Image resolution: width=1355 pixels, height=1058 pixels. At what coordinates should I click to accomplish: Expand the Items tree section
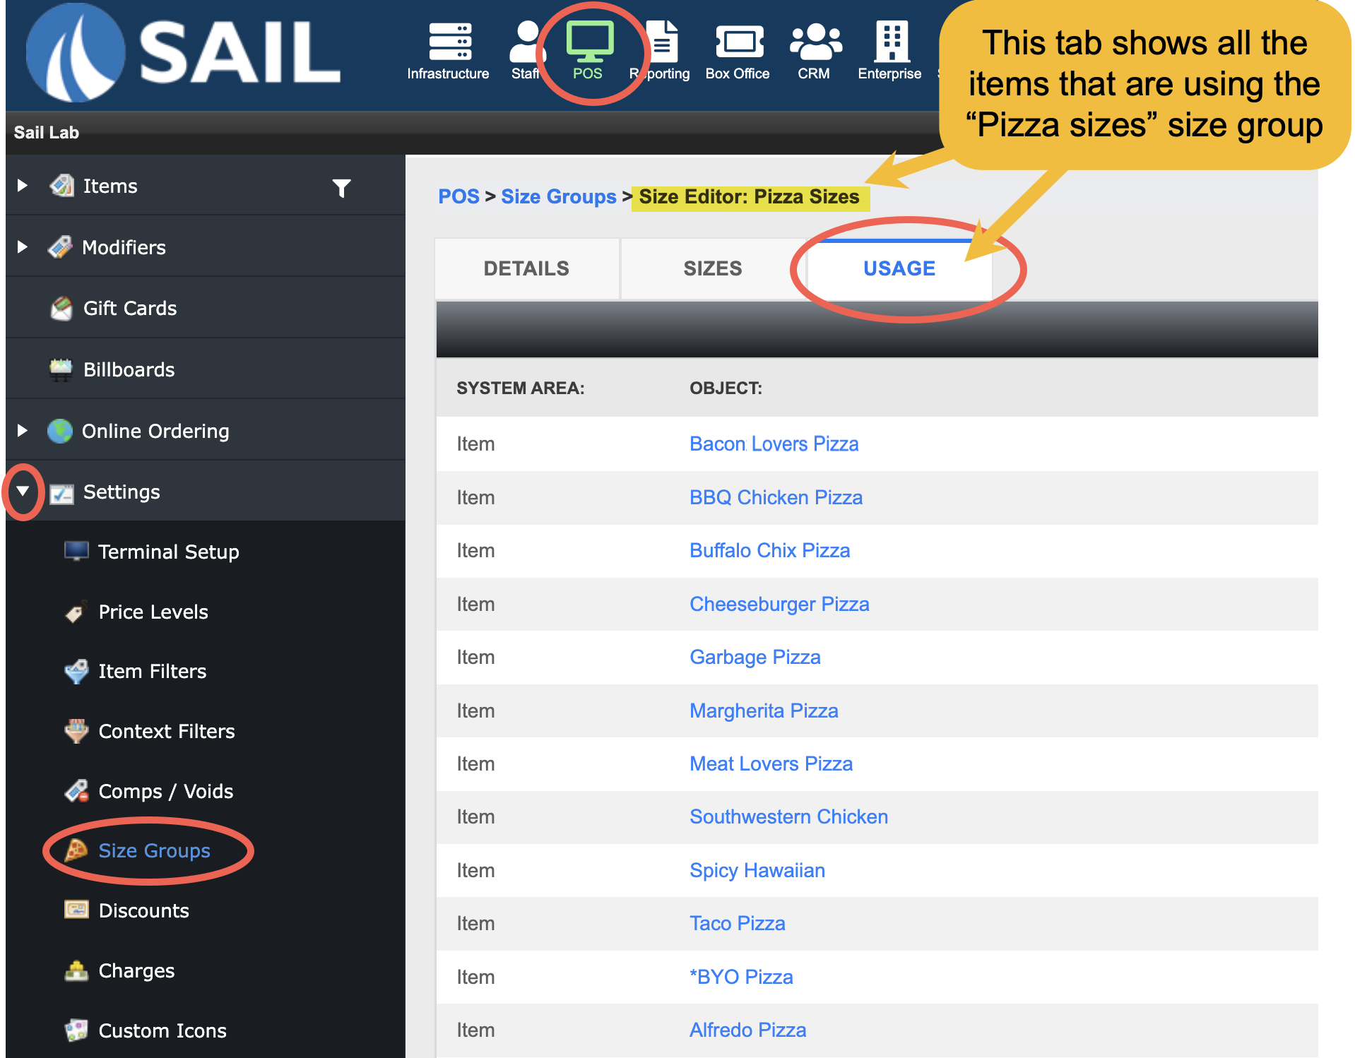tap(23, 186)
